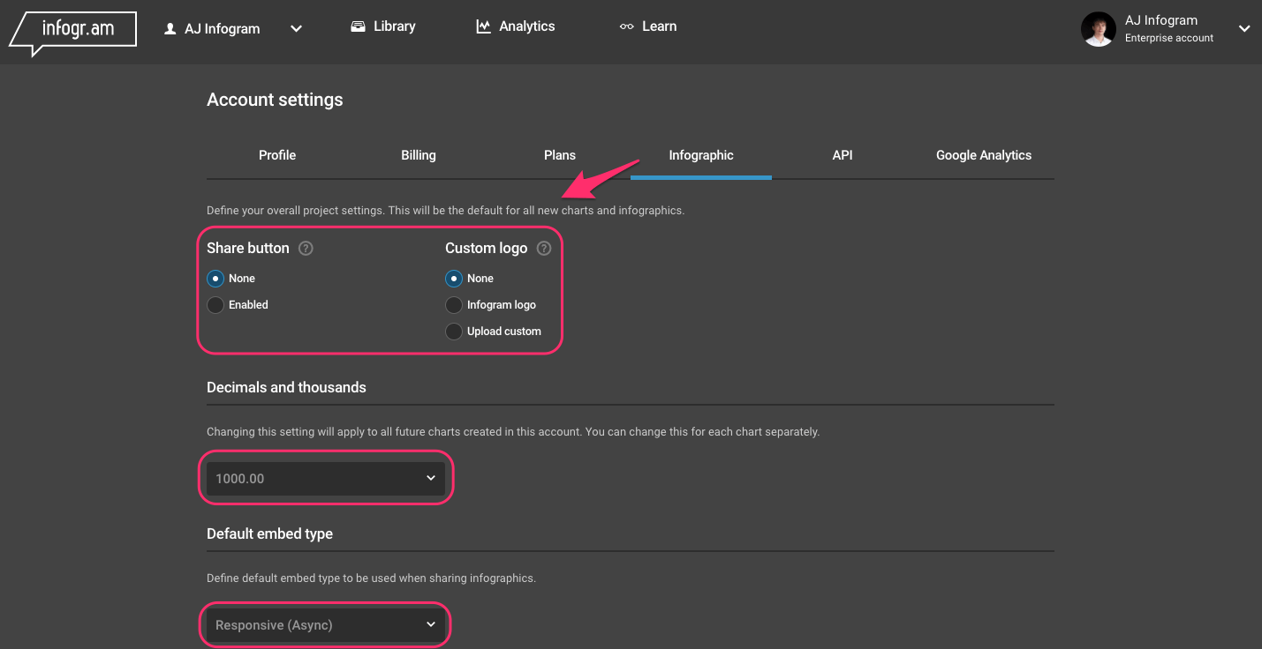Open the Plans tab
This screenshot has width=1262, height=649.
click(559, 154)
